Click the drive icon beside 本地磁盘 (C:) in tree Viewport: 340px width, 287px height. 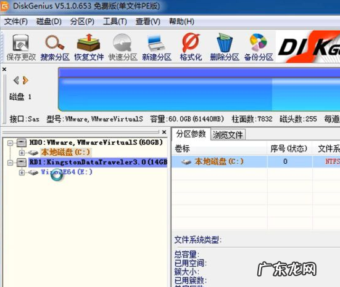[33, 153]
